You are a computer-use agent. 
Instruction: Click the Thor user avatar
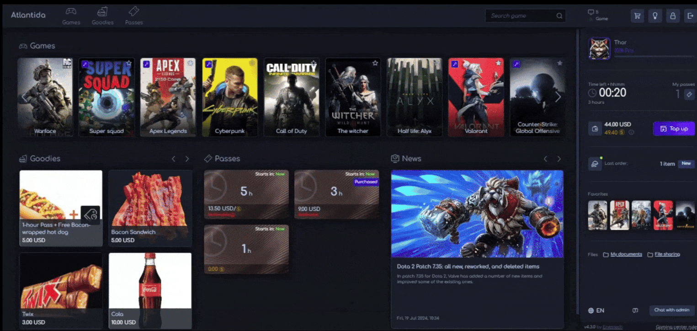coord(599,48)
